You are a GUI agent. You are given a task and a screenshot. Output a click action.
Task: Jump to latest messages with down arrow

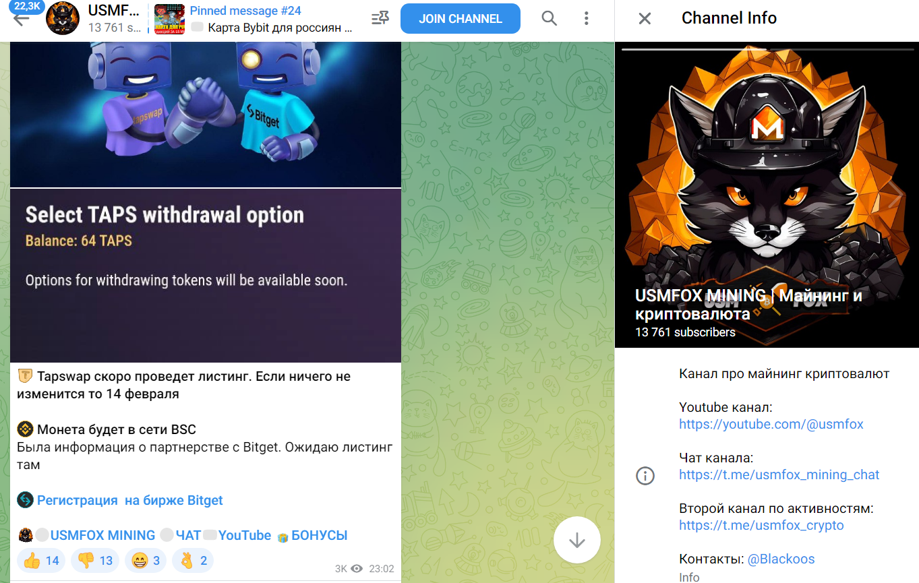pyautogui.click(x=576, y=541)
